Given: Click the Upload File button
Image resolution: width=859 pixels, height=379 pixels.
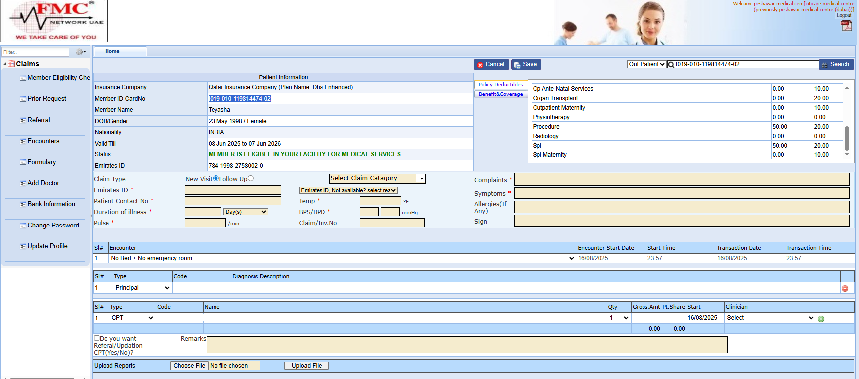Looking at the screenshot, I should pos(306,366).
